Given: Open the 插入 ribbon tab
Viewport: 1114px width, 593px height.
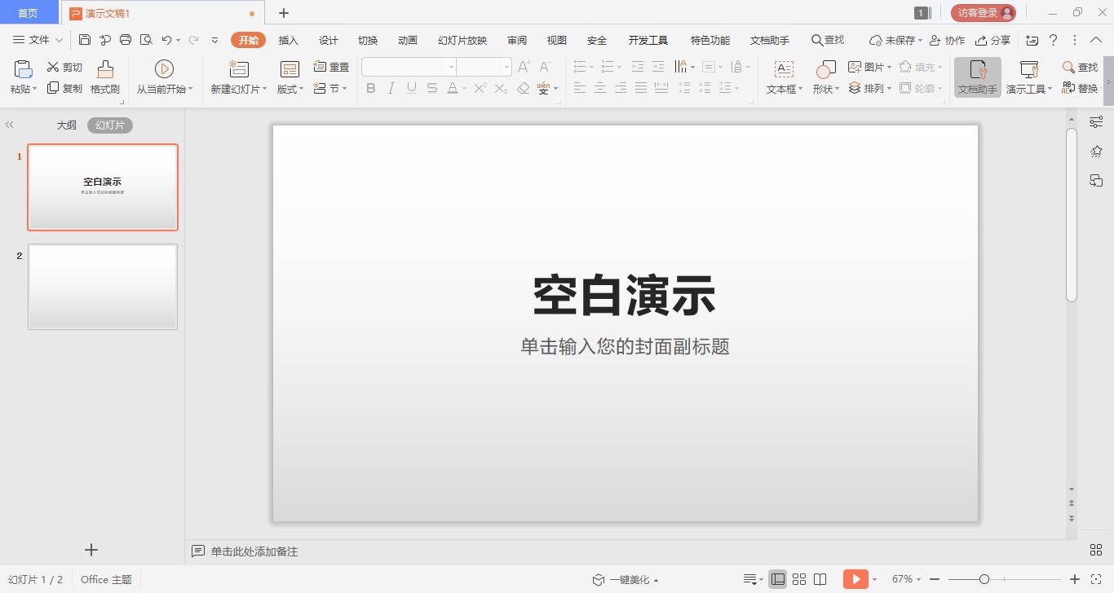Looking at the screenshot, I should (289, 40).
